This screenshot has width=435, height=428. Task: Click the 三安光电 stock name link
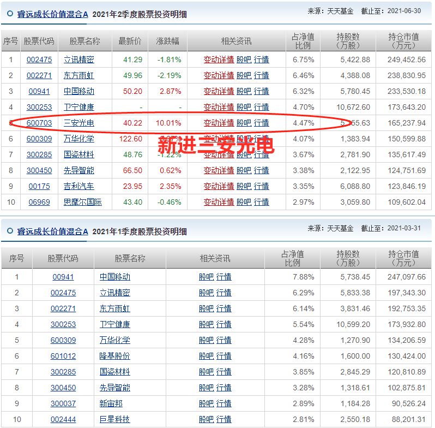(79, 123)
